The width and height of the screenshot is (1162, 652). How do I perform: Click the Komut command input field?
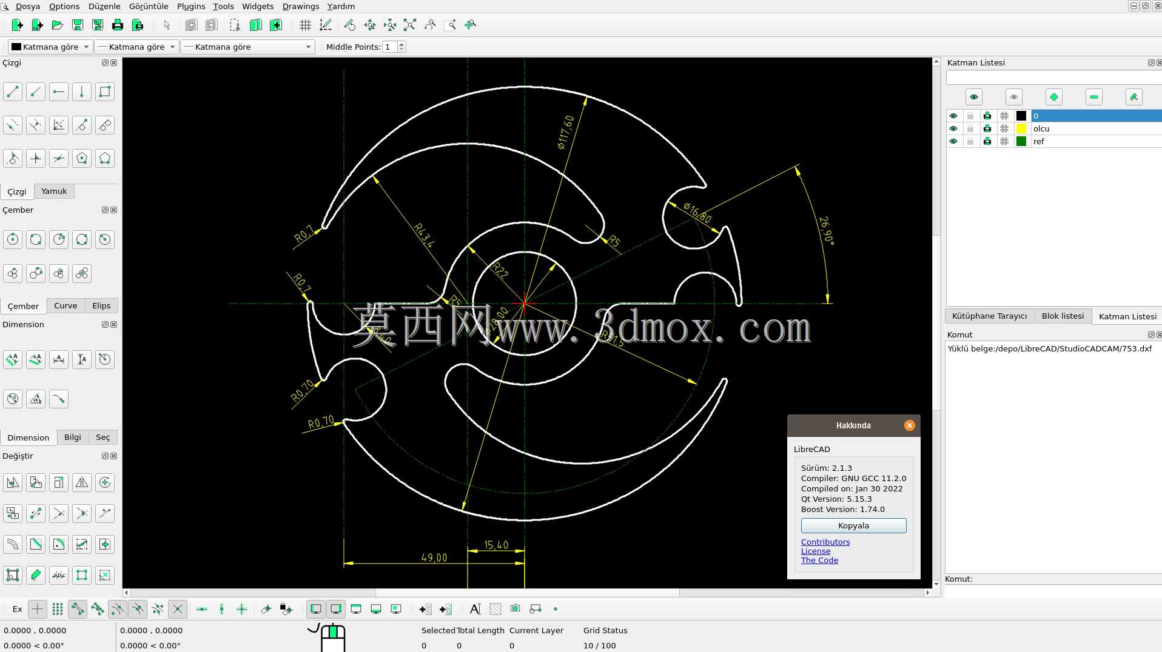[x=1053, y=591]
